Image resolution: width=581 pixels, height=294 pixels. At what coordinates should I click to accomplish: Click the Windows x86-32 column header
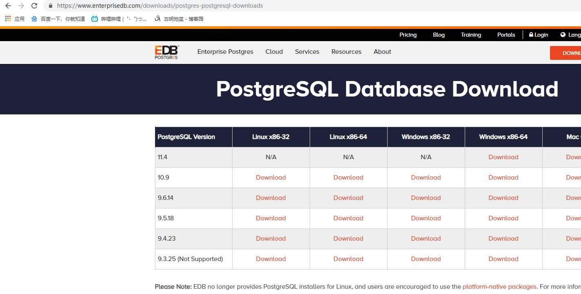click(x=426, y=137)
